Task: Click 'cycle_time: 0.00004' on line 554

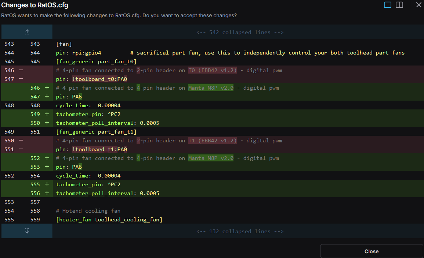Action: (88, 176)
